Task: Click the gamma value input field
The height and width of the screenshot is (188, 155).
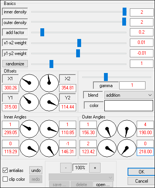Action: point(132,85)
